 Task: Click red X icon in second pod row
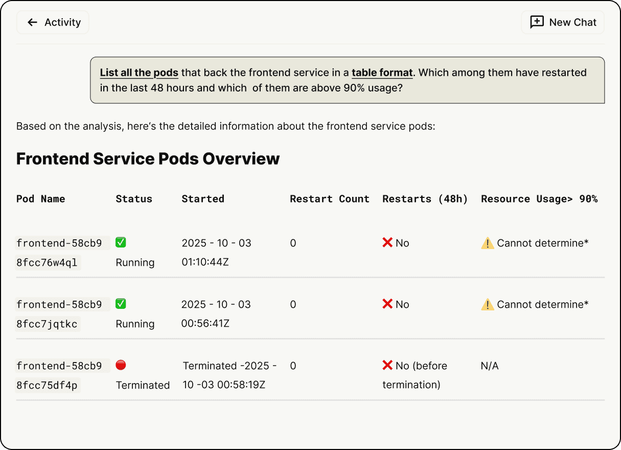click(x=387, y=304)
